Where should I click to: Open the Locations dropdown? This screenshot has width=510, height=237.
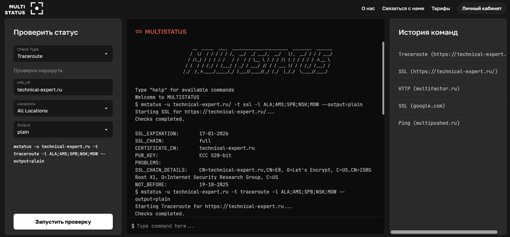pos(63,108)
